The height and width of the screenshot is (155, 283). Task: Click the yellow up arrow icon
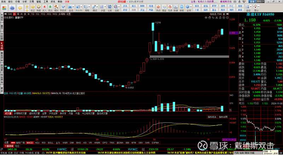(x=27, y=6)
